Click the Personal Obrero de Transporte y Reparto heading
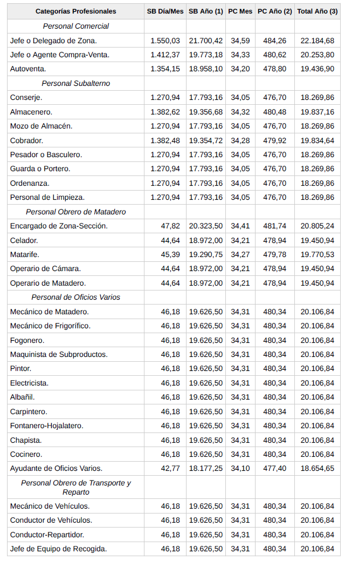Screen dimensions: 345x561 pos(75,487)
